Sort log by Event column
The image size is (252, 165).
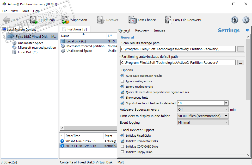point(110,136)
